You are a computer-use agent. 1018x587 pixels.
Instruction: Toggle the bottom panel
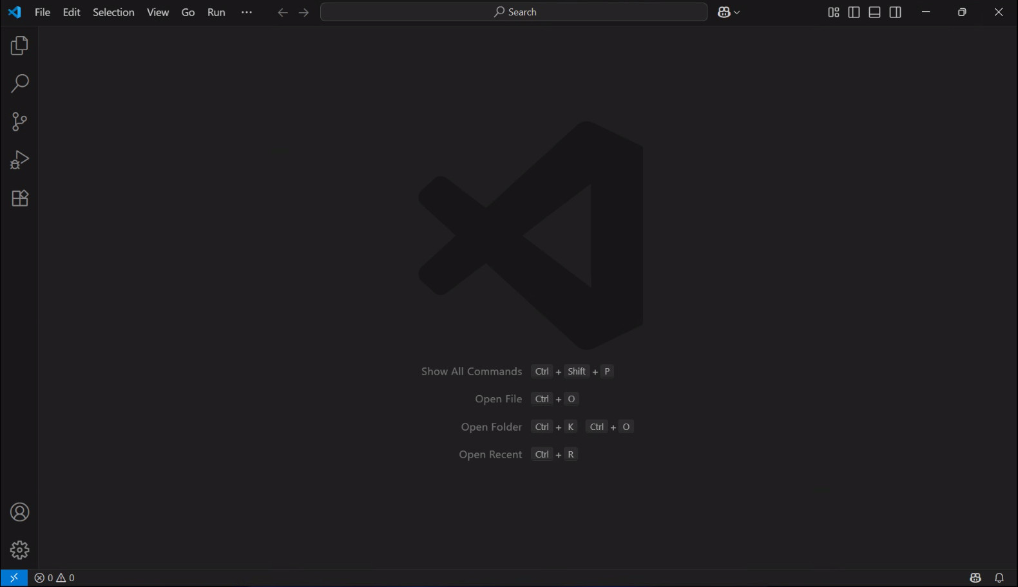coord(875,12)
